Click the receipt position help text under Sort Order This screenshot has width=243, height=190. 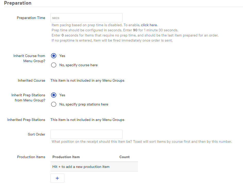point(142,141)
